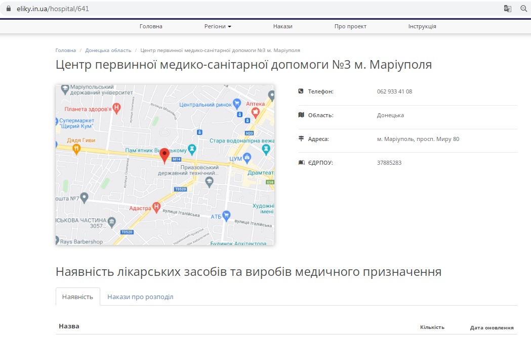Image resolution: width=531 pixels, height=337 pixels.
Task: Click the browser zoom magnifier icon
Action: tap(523, 9)
